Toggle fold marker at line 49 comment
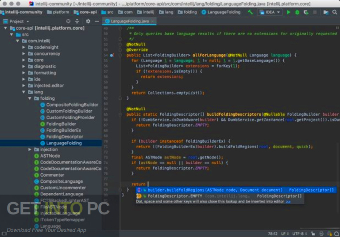The height and width of the screenshot is (237, 340). pyautogui.click(x=120, y=28)
